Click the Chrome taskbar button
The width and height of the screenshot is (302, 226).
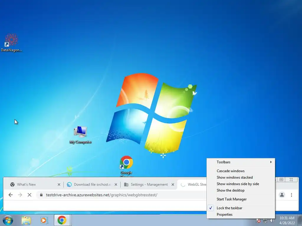(62, 220)
